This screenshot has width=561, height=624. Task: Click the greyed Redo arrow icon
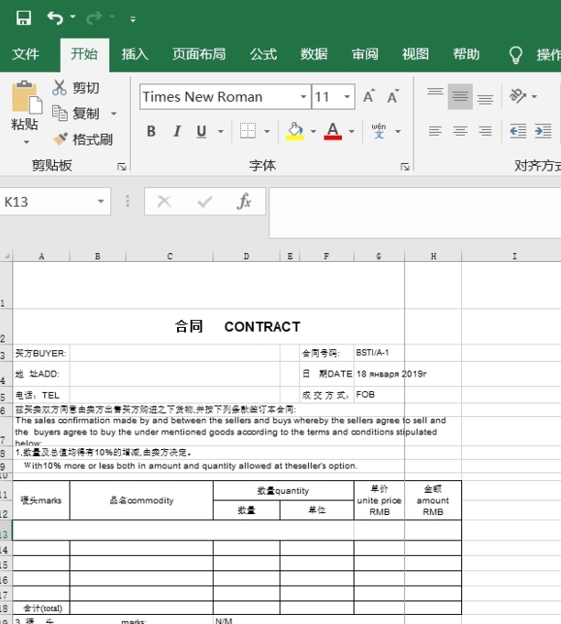(93, 18)
